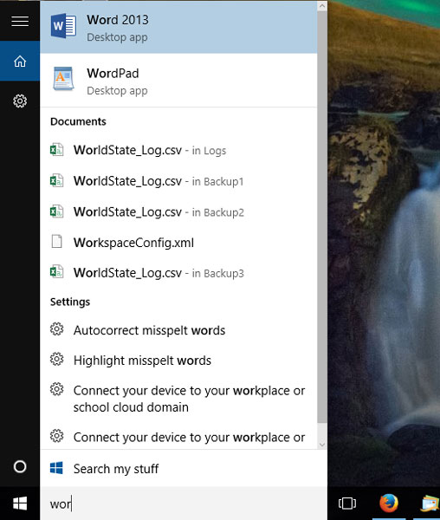Open Highlight misspelt words setting

pos(178,361)
